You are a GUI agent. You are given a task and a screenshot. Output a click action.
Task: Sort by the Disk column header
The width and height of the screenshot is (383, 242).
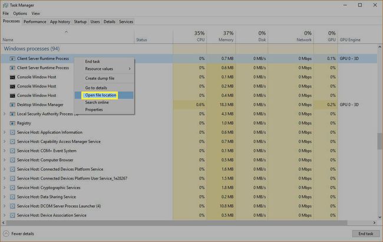click(252, 36)
